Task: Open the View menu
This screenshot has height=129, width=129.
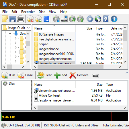Action: click(x=52, y=12)
